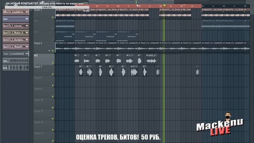
Task: Select the REC track header
Action: [x=44, y=59]
